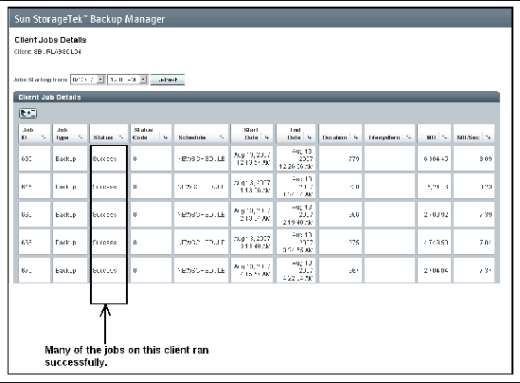Click sort icon in Status Code header
The height and width of the screenshot is (383, 520).
pyautogui.click(x=166, y=137)
